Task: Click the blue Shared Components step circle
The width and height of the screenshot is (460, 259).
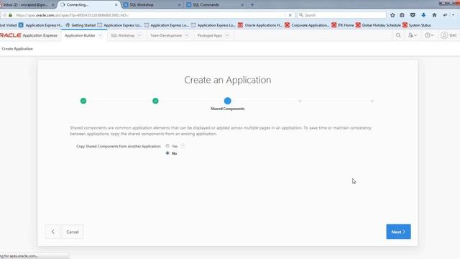Action: (228, 101)
